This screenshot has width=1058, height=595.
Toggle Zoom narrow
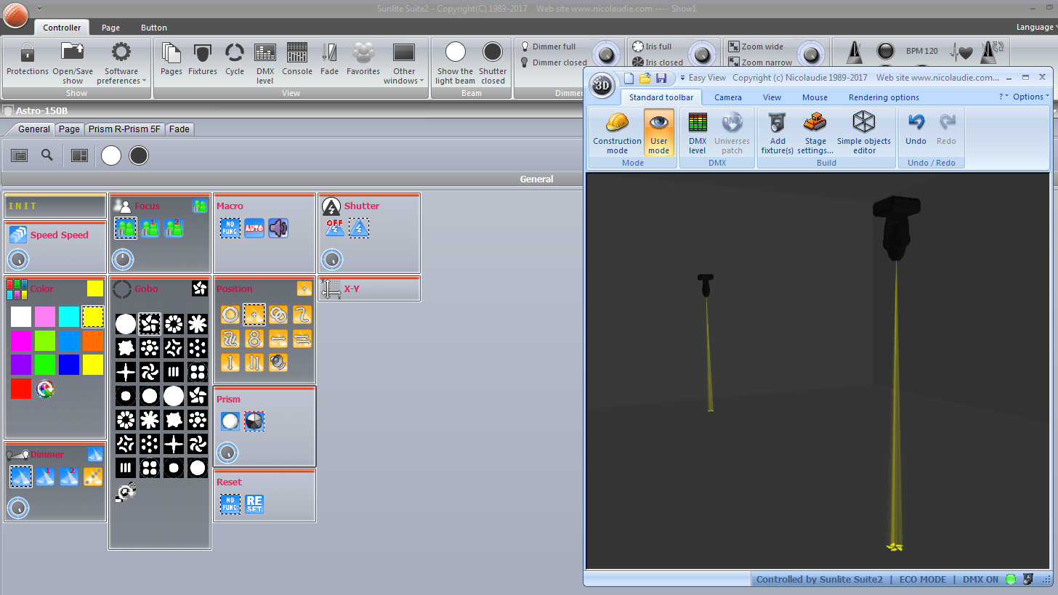[760, 62]
